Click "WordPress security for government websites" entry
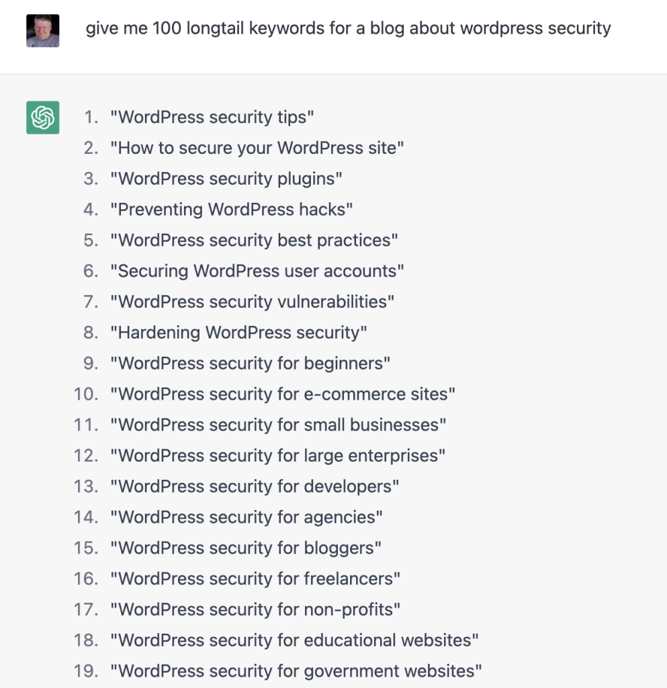Screen dimensions: 667x688 coord(296,671)
